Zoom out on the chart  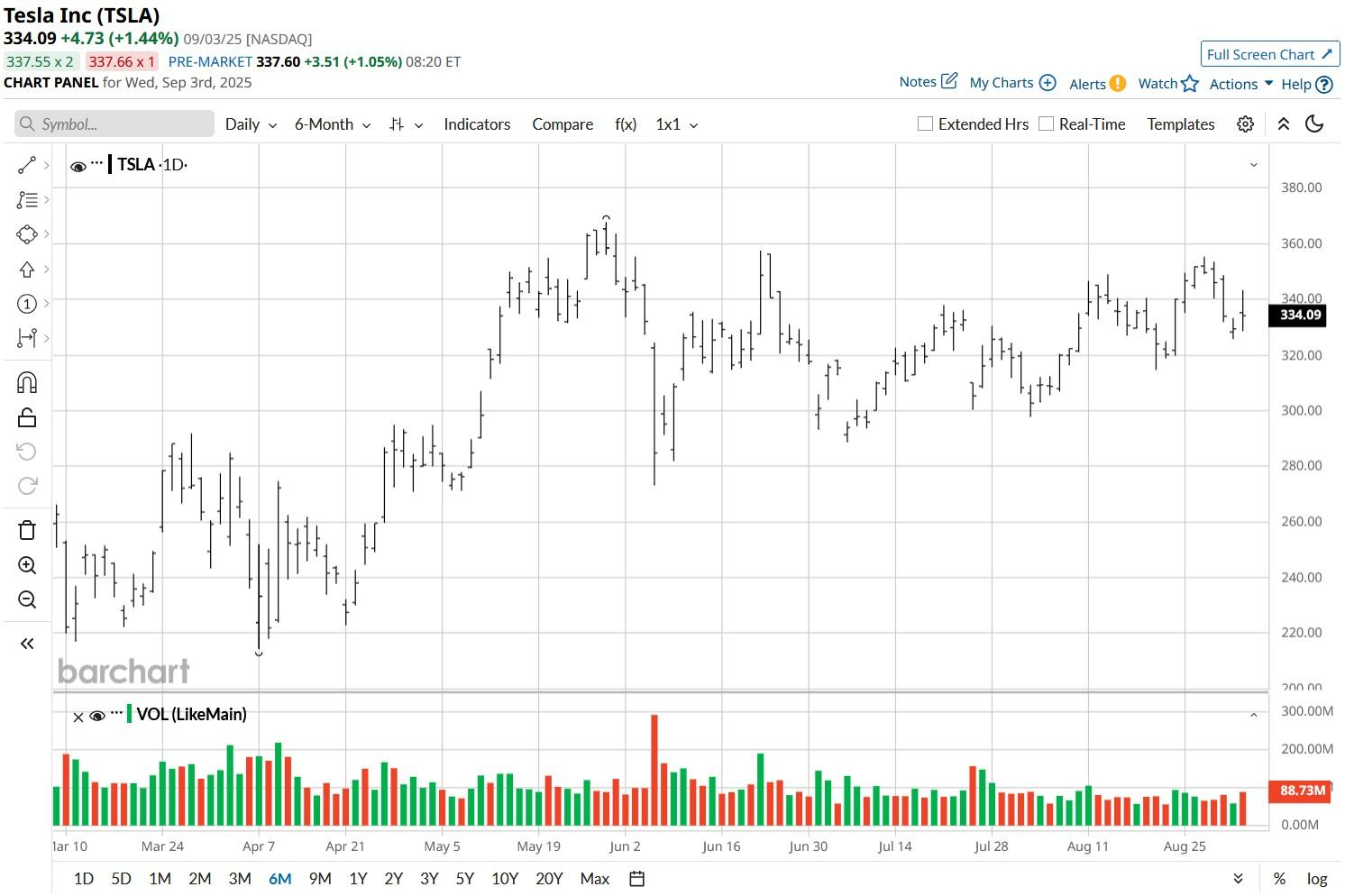pyautogui.click(x=27, y=599)
